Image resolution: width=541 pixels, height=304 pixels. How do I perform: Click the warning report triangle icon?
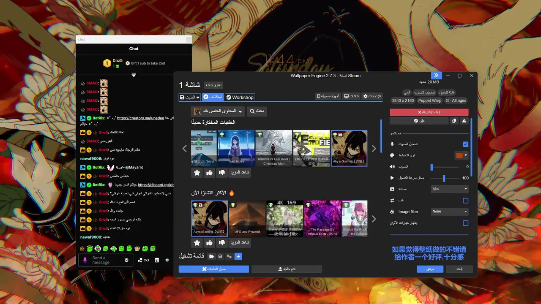tap(464, 121)
